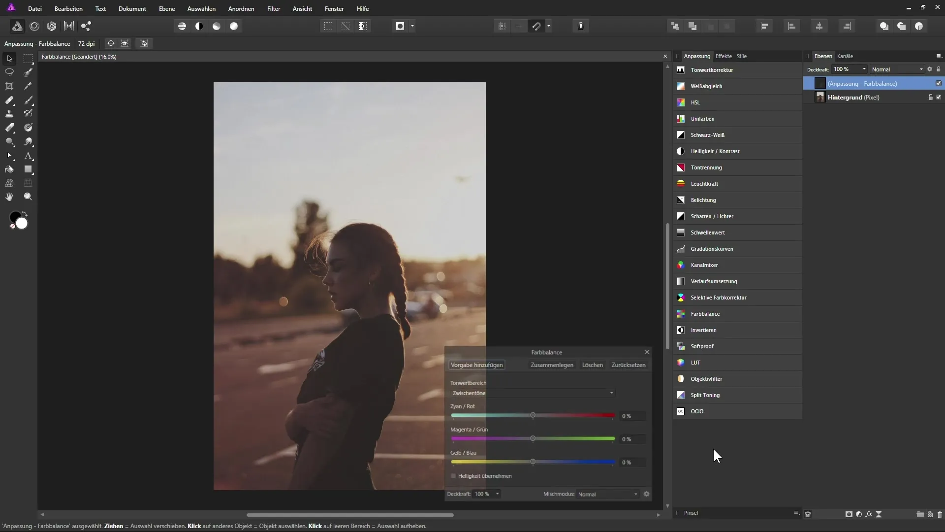Open Mischmodus Normal dropdown in Farbbalance dialog
Screen dimensions: 945x532
click(x=608, y=494)
